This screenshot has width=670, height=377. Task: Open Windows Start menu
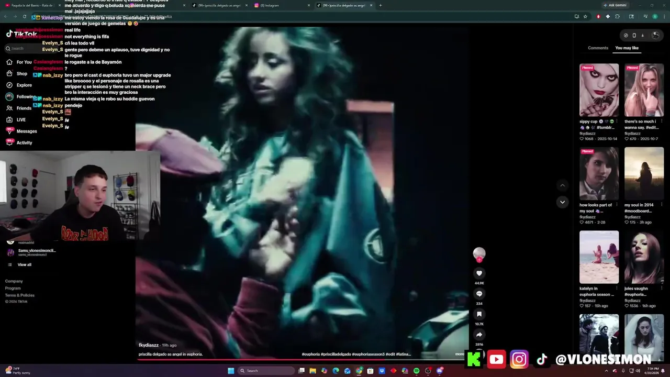pyautogui.click(x=231, y=371)
